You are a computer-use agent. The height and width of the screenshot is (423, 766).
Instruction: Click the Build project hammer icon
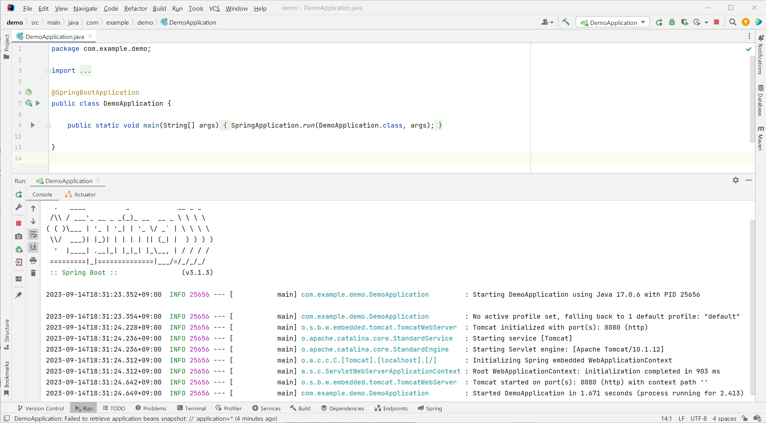[566, 22]
